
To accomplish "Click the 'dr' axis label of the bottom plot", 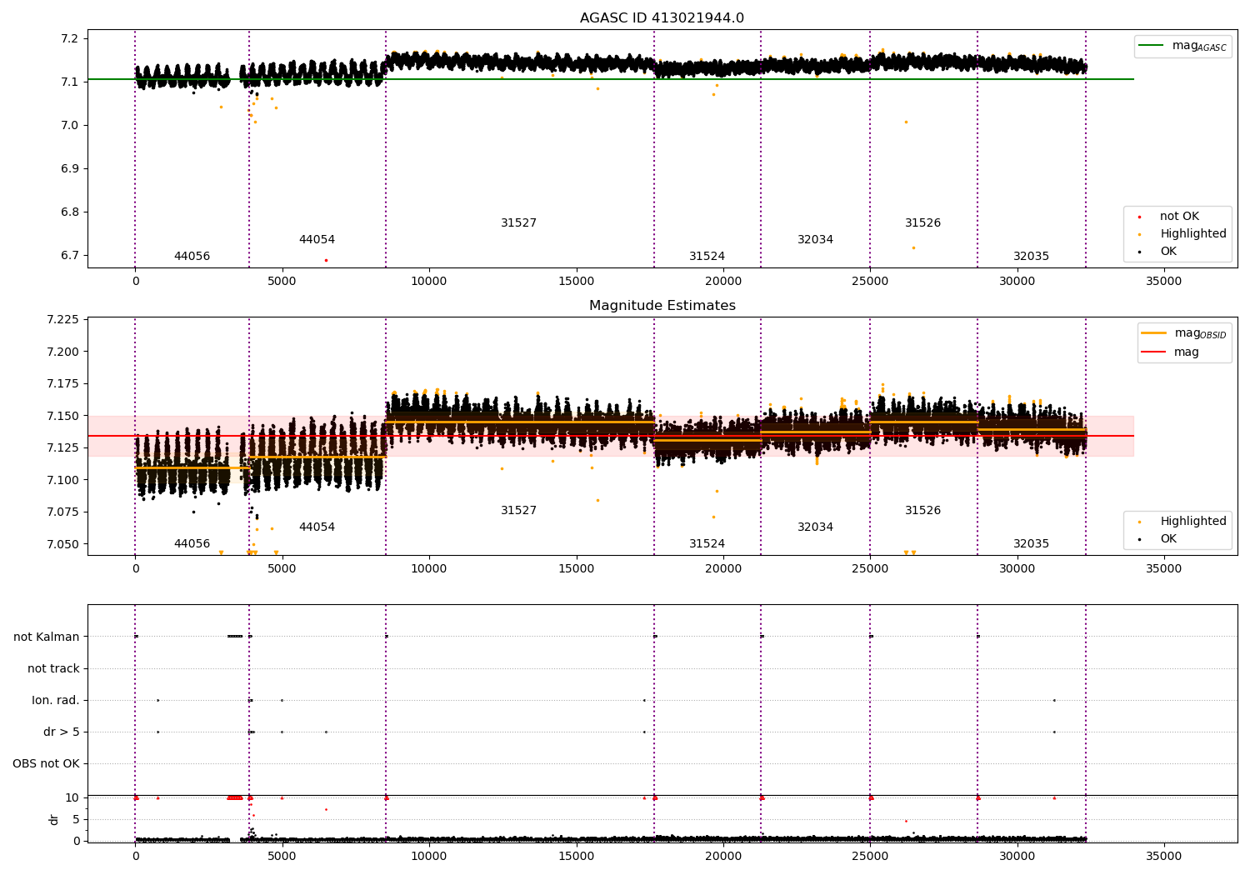I will point(54,819).
